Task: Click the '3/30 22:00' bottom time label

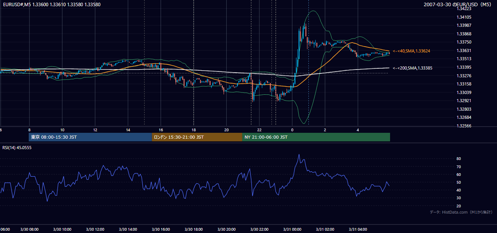Action: click(259, 230)
